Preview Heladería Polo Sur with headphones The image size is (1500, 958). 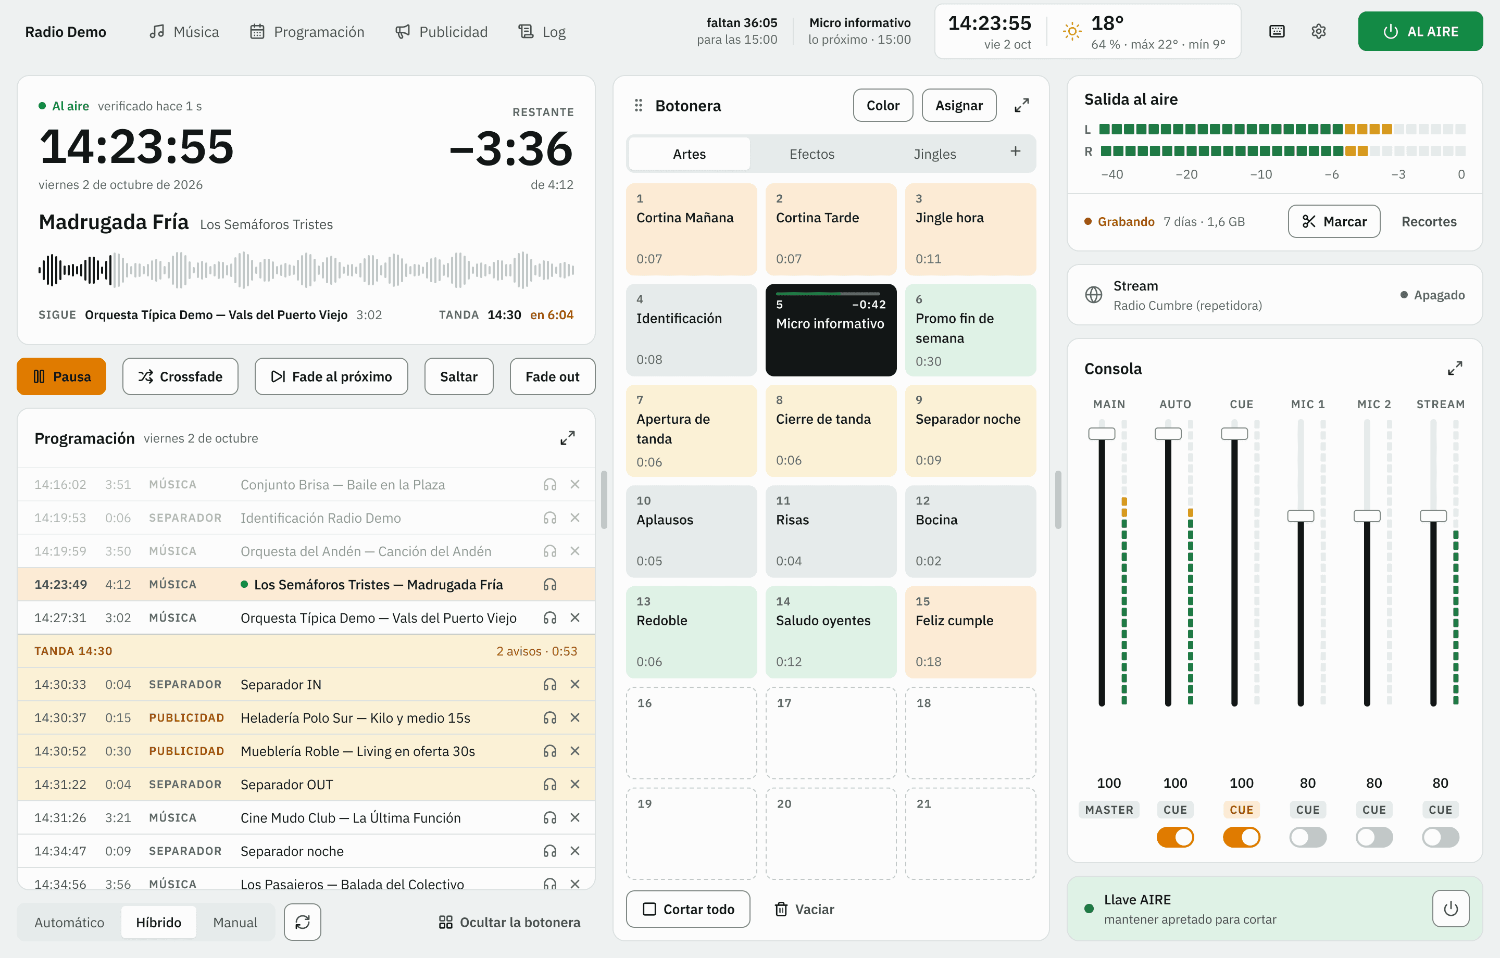(x=549, y=717)
